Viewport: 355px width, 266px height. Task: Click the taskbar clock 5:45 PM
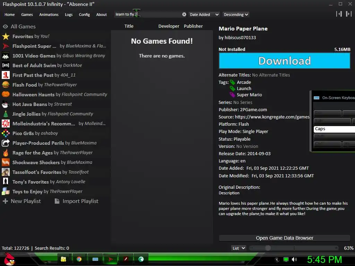tap(324, 260)
